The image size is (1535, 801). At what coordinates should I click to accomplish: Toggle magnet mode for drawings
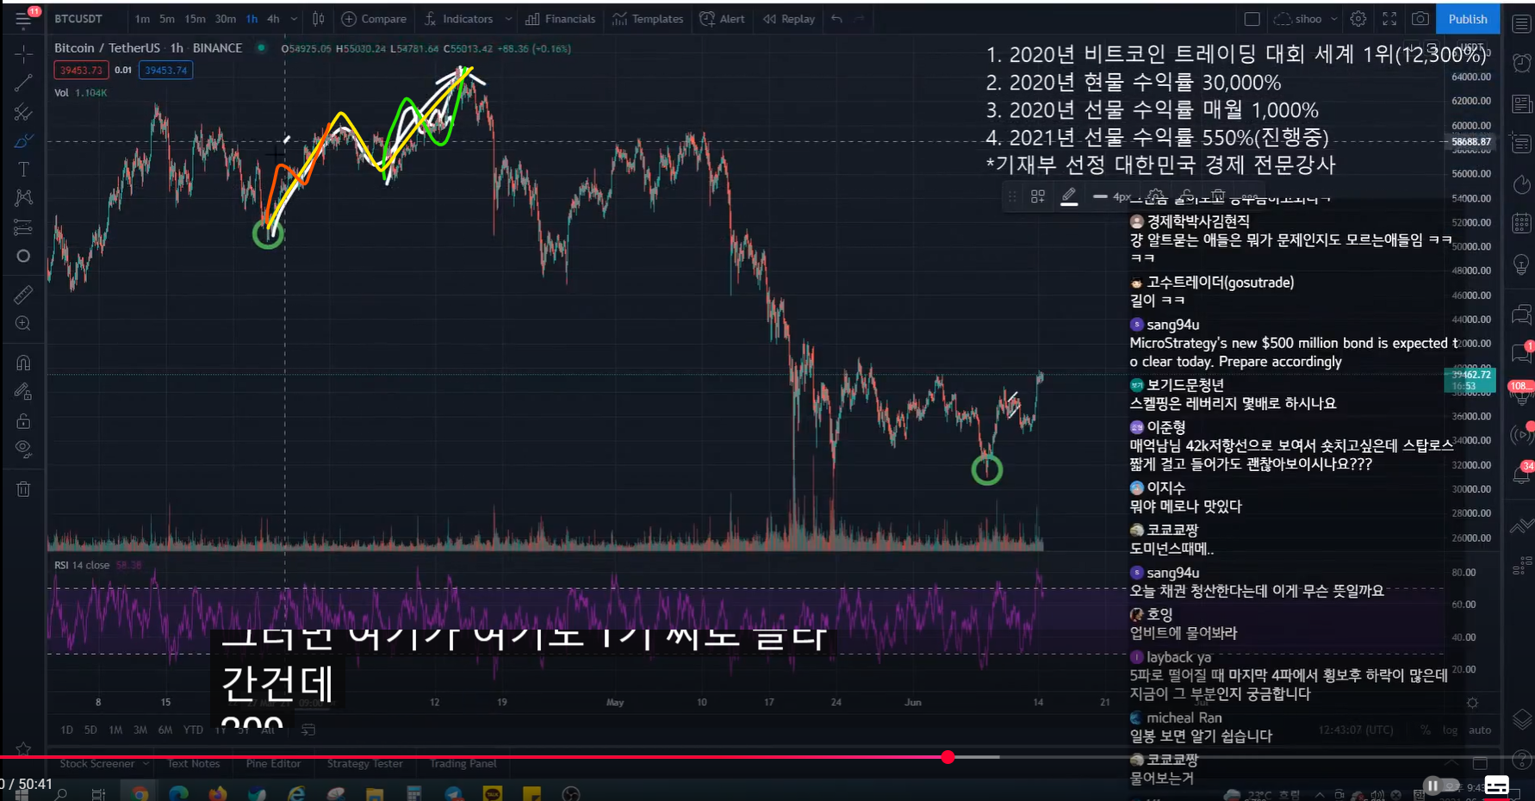point(23,363)
